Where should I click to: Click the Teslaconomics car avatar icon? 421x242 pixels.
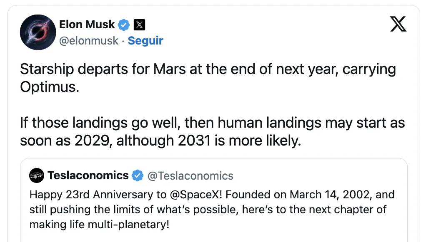pyautogui.click(x=37, y=176)
